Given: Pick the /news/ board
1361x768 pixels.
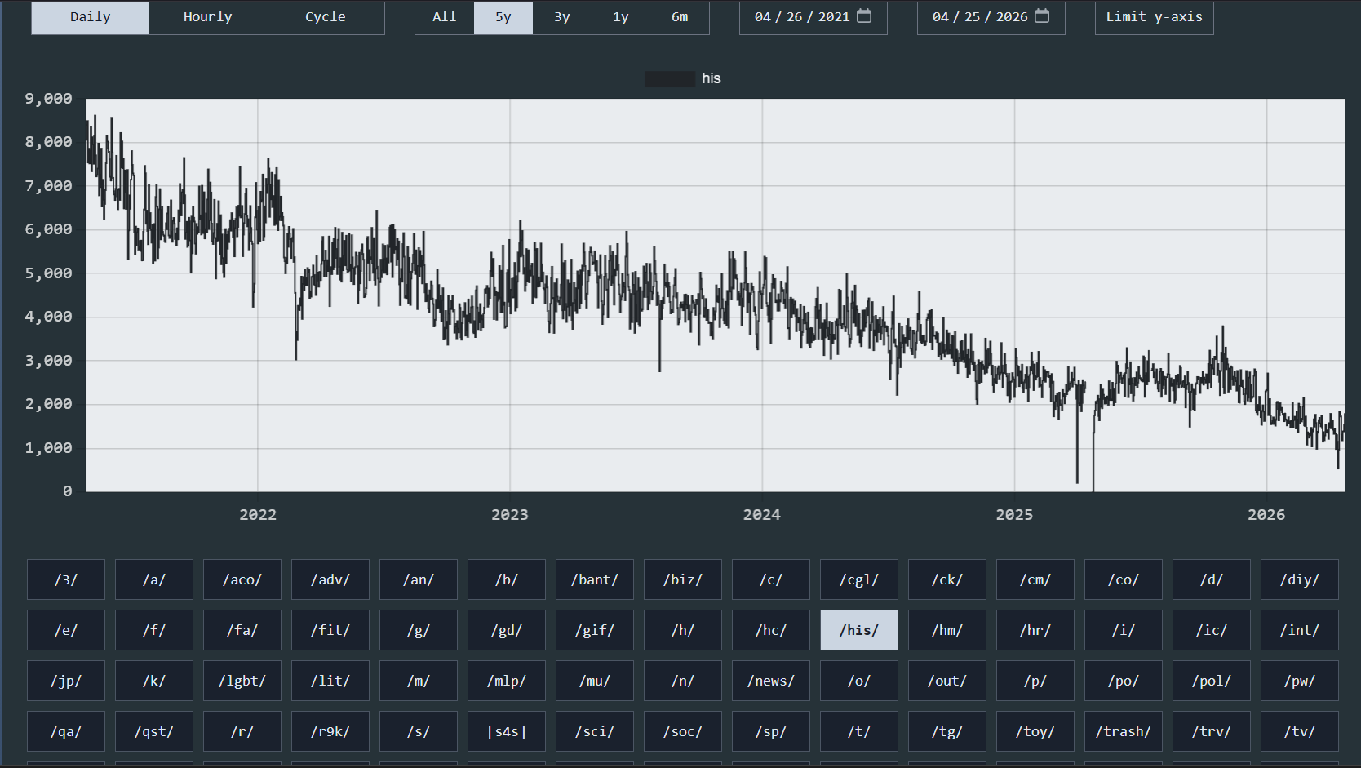Looking at the screenshot, I should point(771,681).
